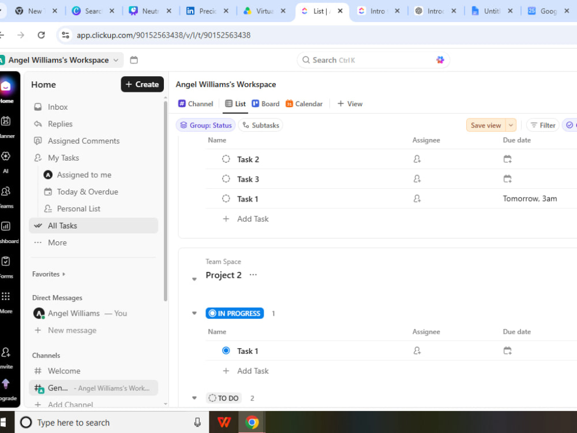This screenshot has width=577, height=433.
Task: Expand the Favorites section
Action: 48,274
